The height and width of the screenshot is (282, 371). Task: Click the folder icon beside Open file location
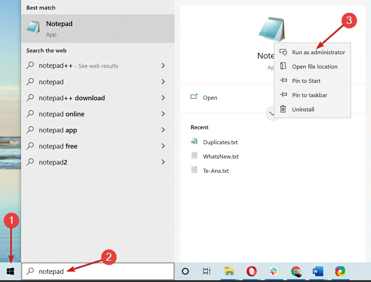click(283, 66)
